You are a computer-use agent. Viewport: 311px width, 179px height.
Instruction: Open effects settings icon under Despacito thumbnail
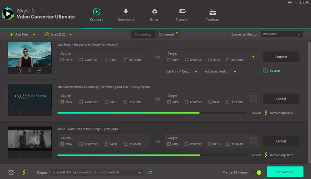tap(39, 71)
